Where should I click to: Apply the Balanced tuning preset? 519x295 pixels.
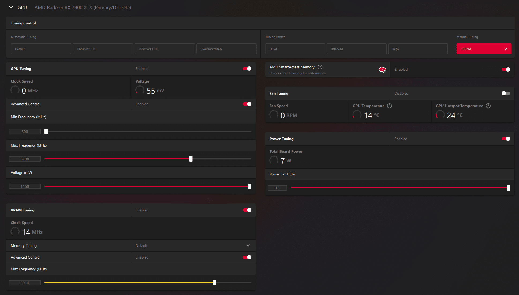point(357,49)
